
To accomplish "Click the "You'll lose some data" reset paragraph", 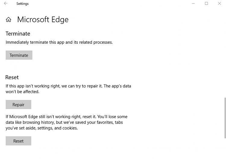I will [66, 122].
